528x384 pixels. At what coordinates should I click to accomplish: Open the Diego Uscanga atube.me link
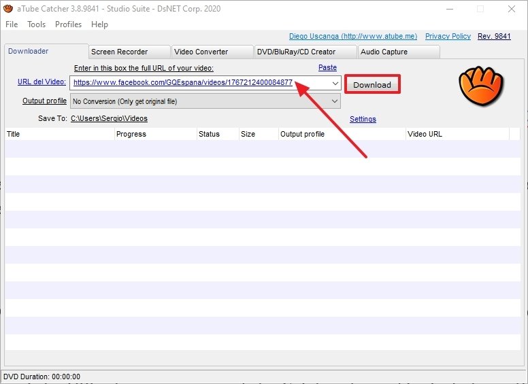(353, 36)
